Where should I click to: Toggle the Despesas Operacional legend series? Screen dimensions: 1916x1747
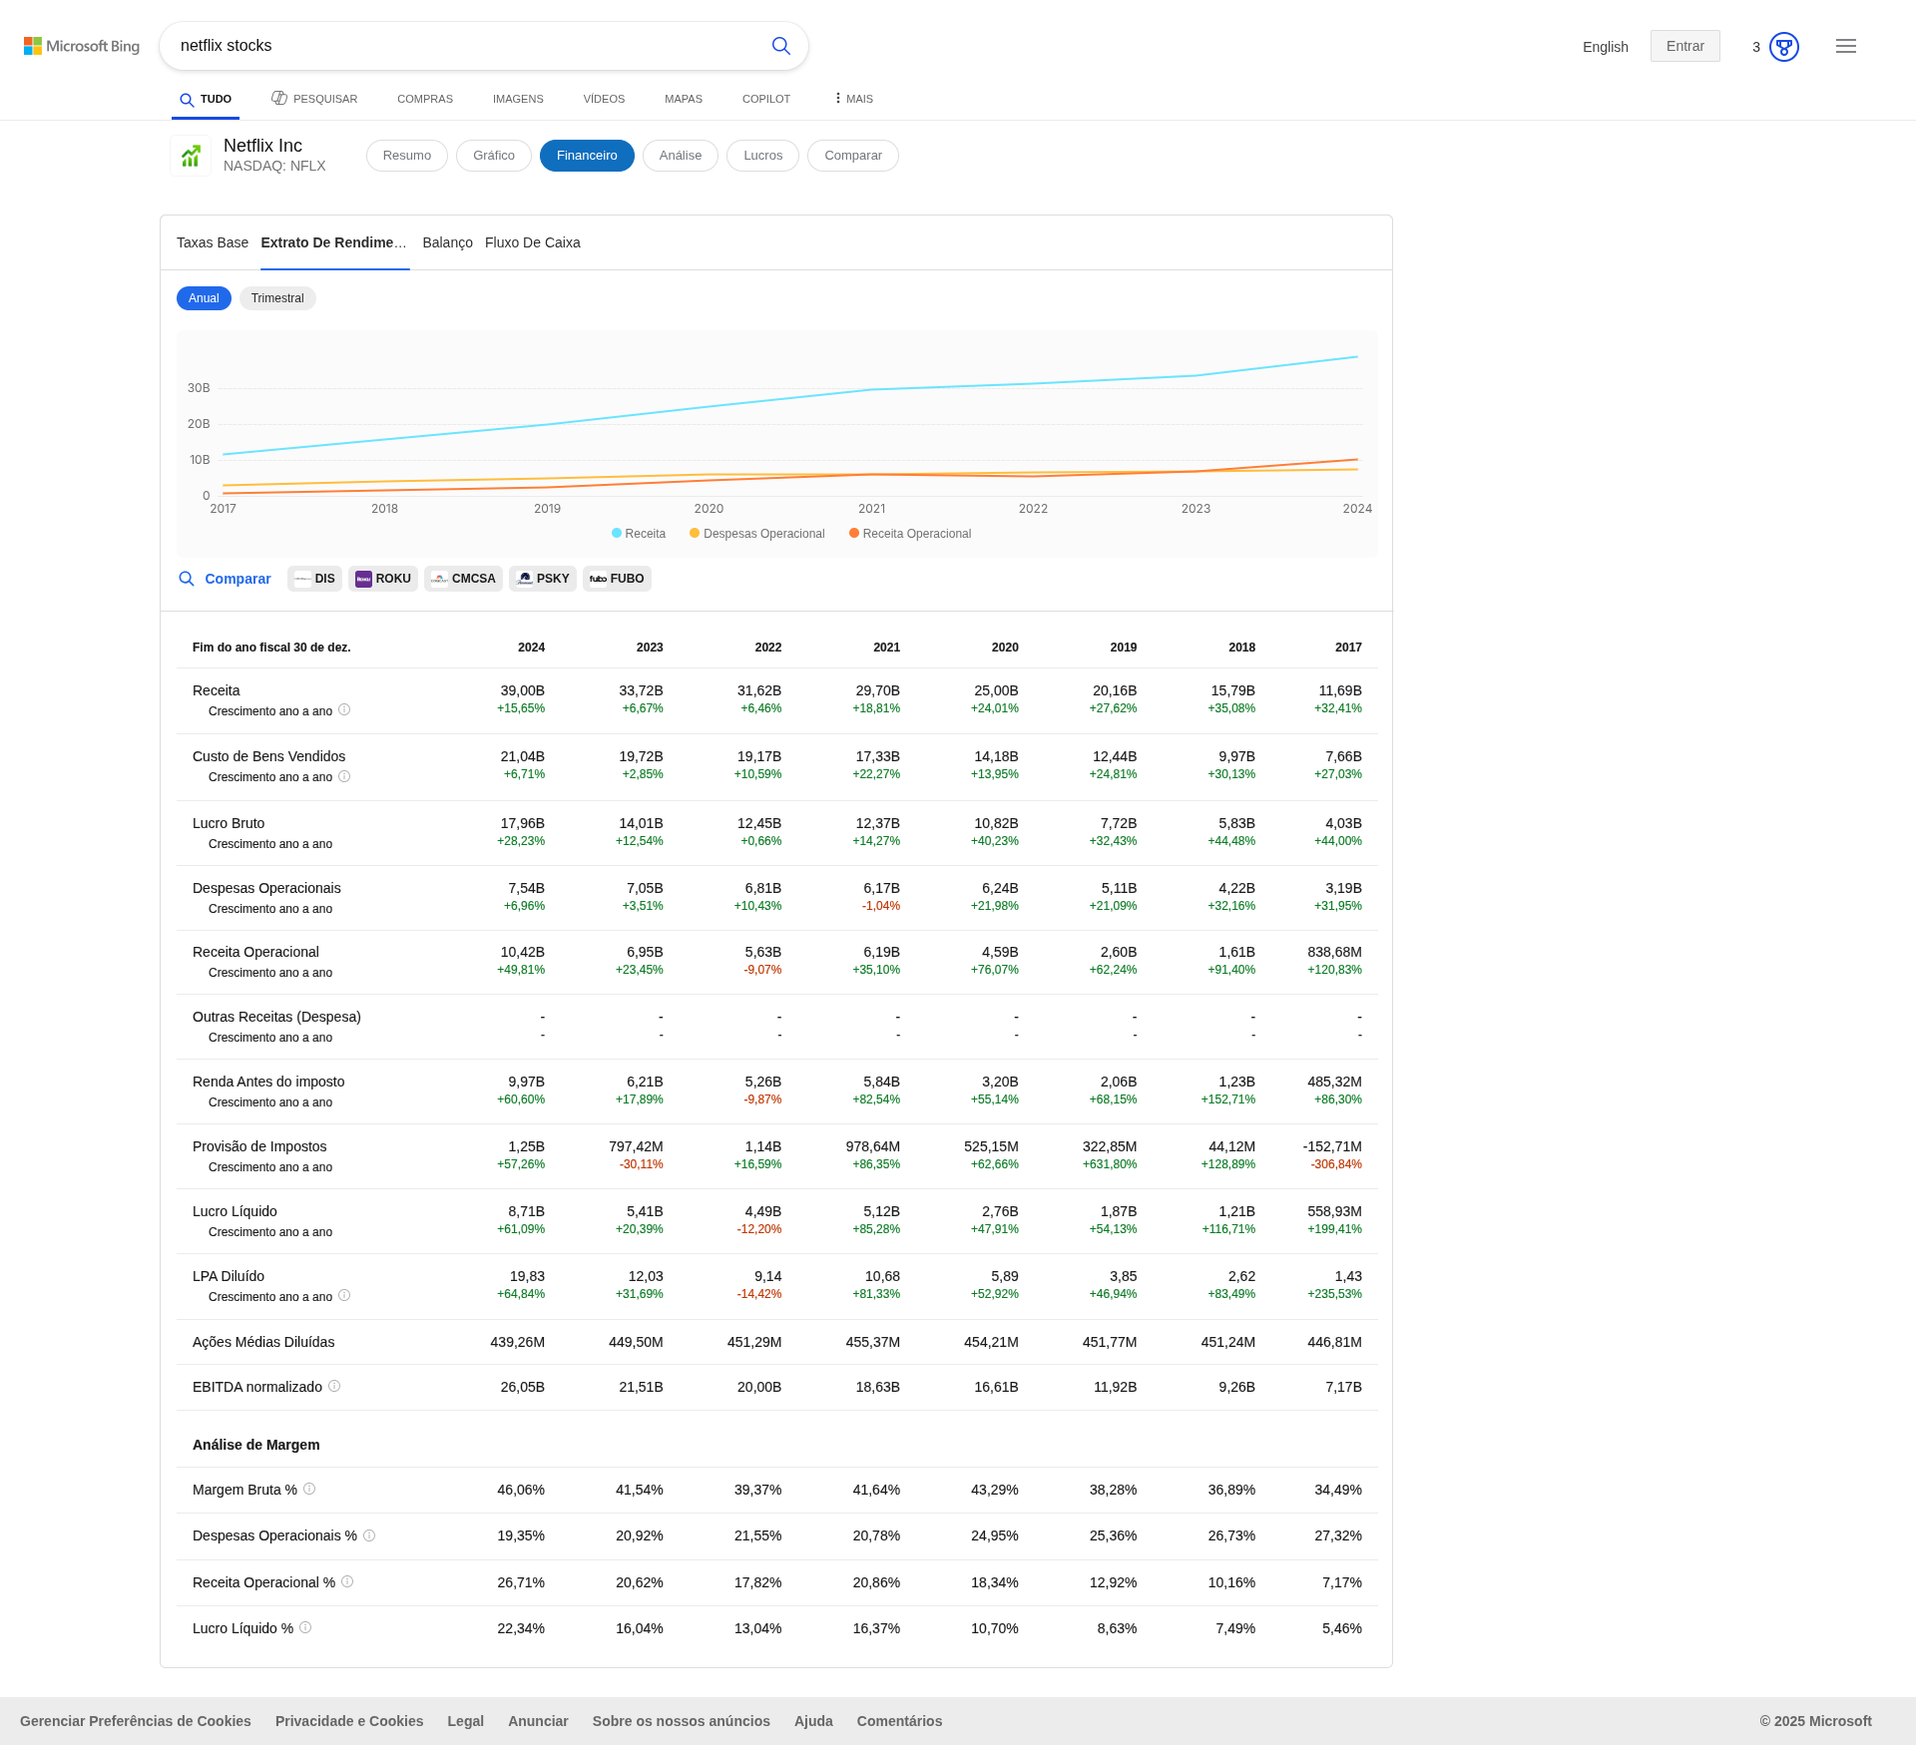757,534
